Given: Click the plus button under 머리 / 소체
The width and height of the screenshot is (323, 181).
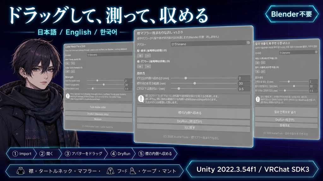Looking at the screenshot, I should coord(257,63).
